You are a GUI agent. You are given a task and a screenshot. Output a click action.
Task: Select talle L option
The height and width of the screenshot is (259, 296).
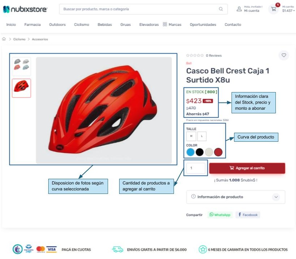point(202,136)
